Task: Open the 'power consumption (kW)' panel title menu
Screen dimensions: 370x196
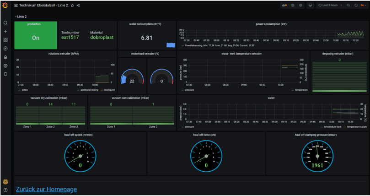Action: point(271,24)
